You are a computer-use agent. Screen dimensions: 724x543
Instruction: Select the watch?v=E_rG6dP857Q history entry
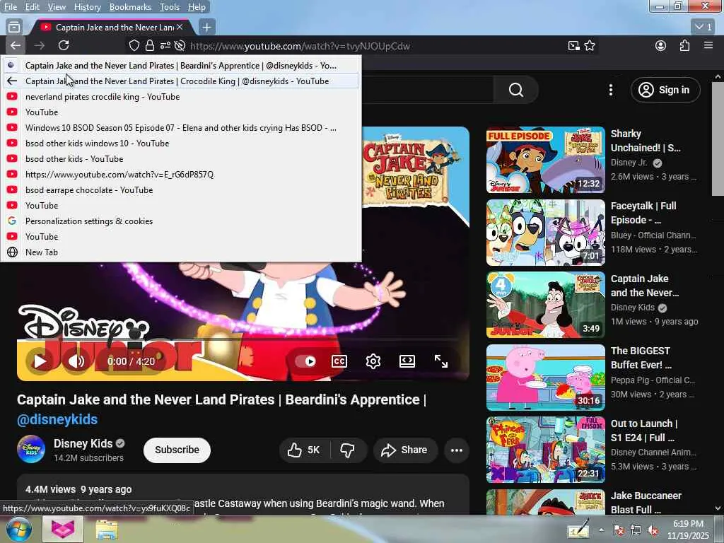[x=180, y=174]
